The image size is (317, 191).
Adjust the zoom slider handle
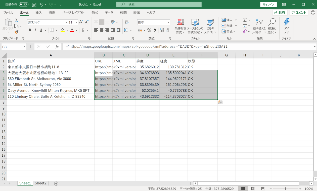coord(286,188)
